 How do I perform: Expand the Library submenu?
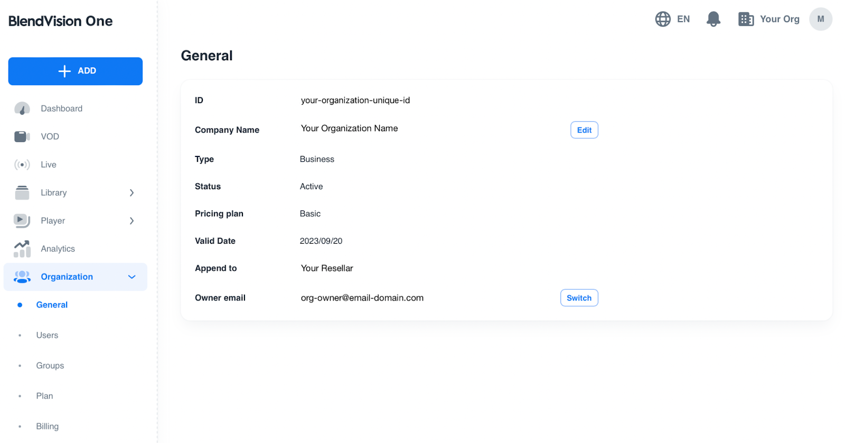132,192
